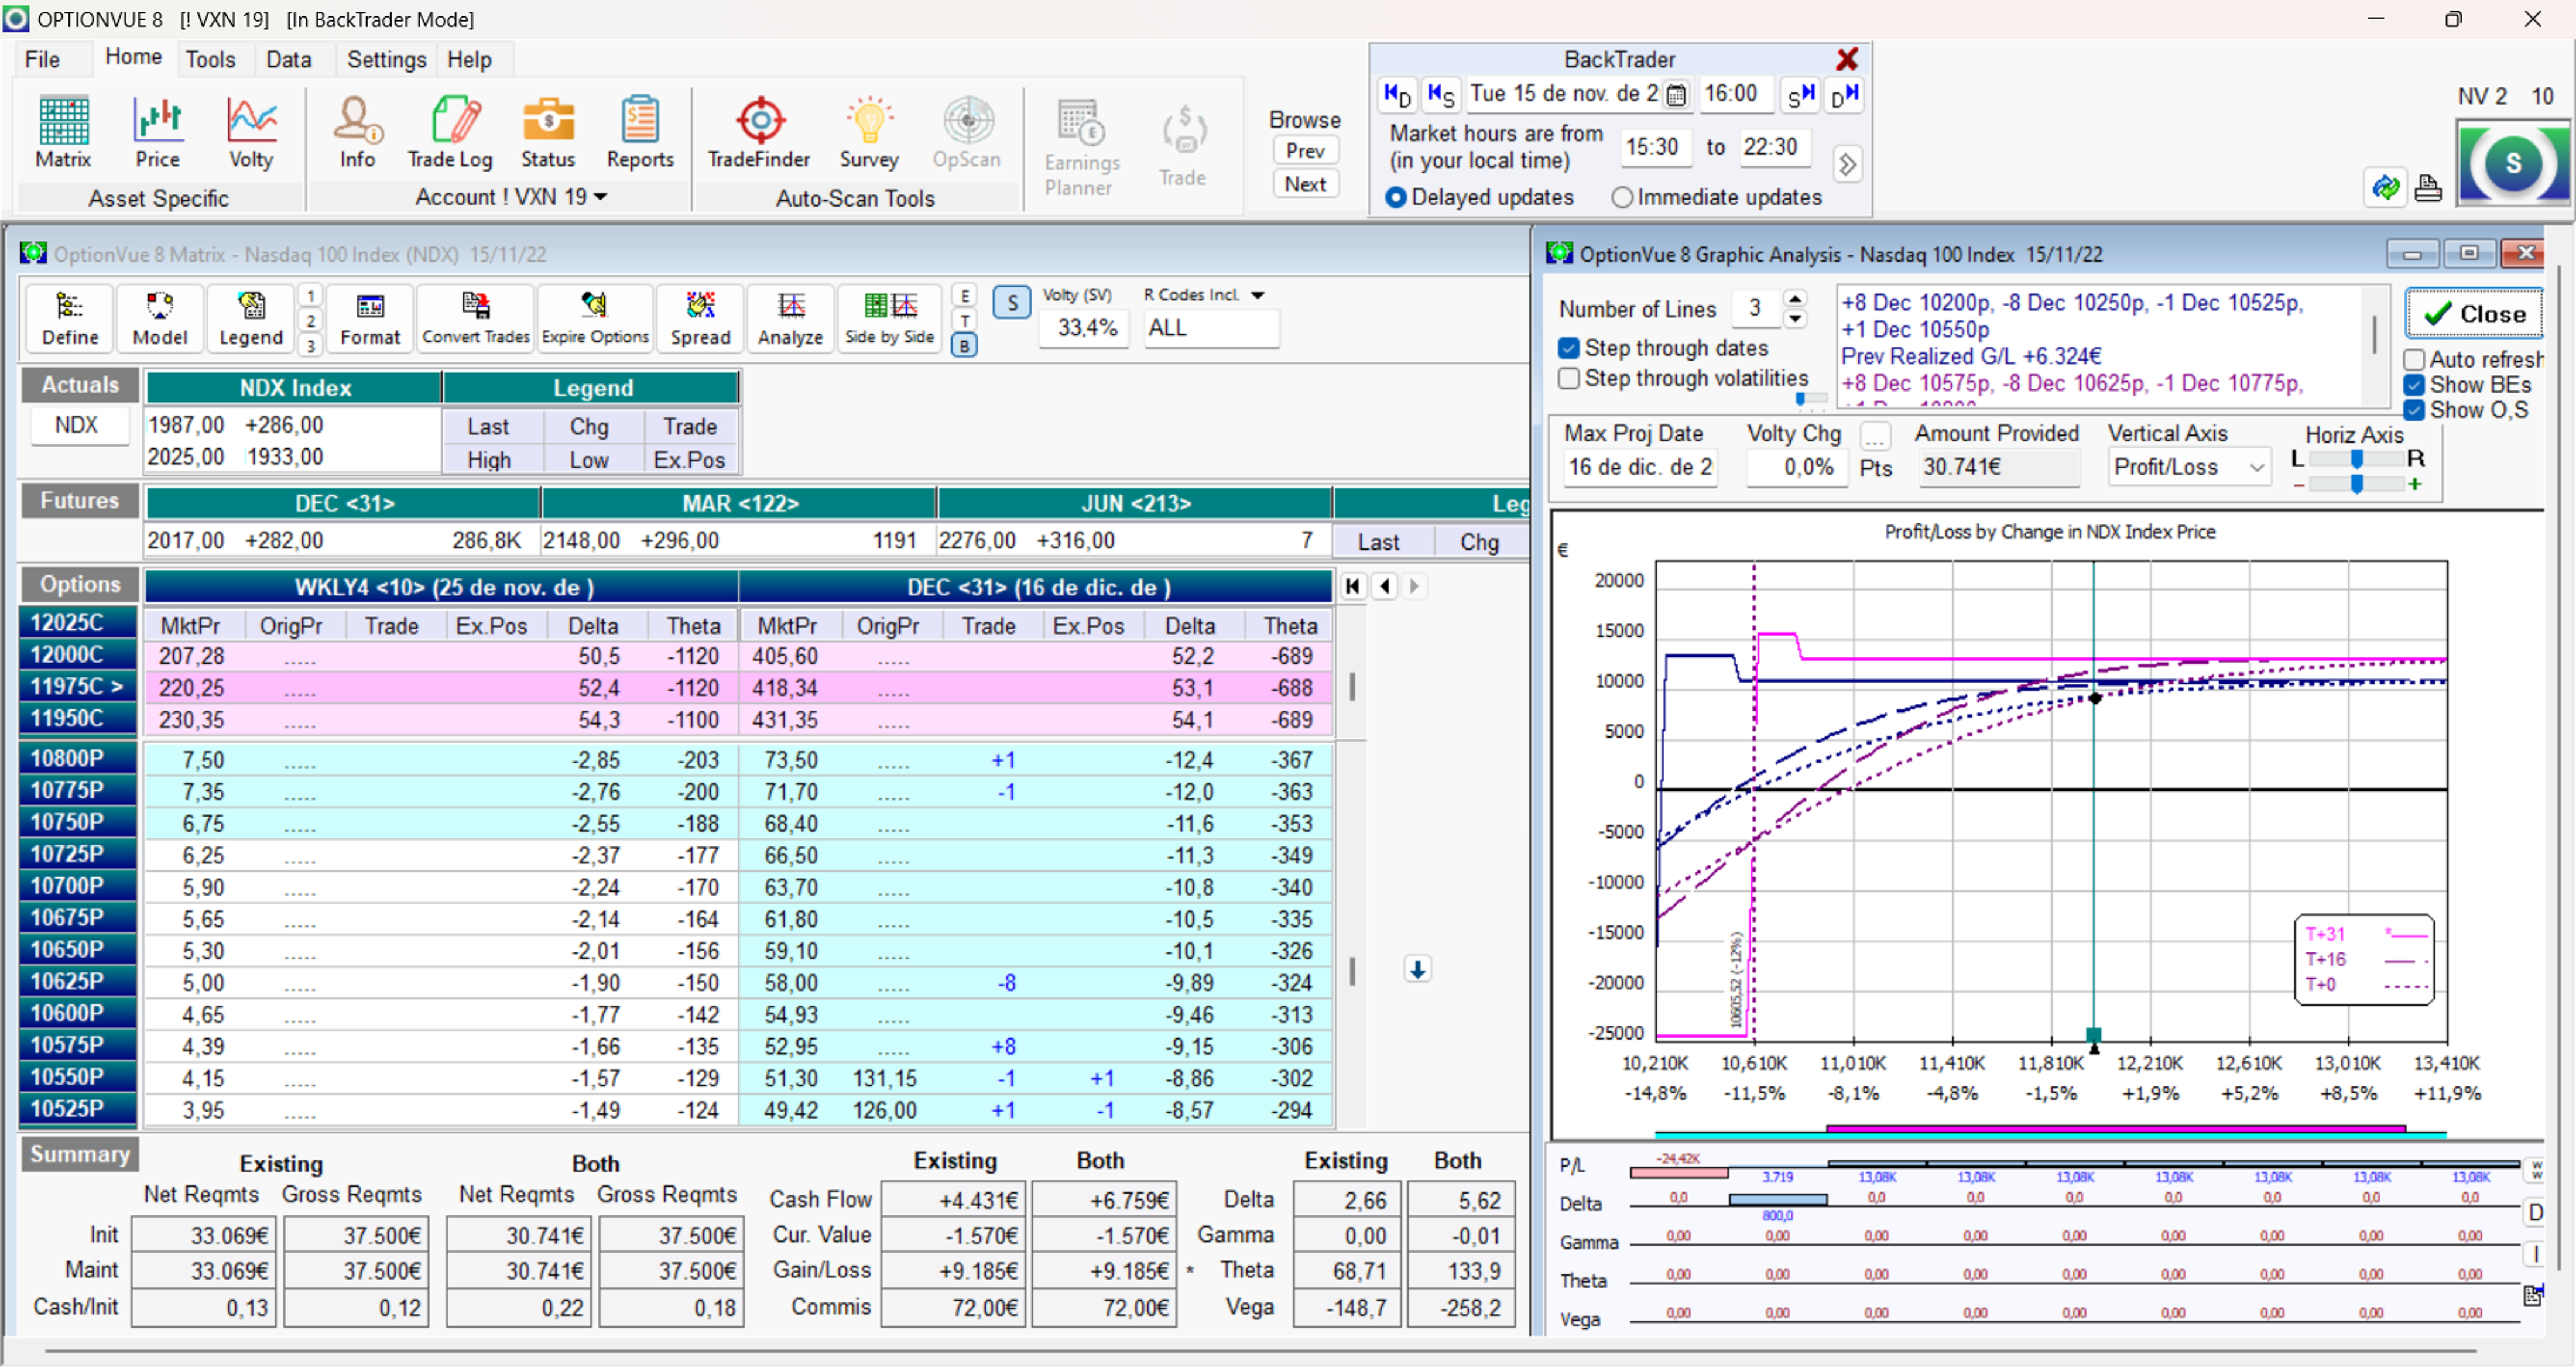This screenshot has width=2576, height=1368.
Task: Open the BackTrader date calendar picker
Action: click(x=1676, y=95)
